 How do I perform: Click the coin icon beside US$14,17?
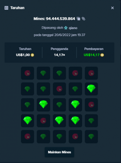tap(102, 55)
